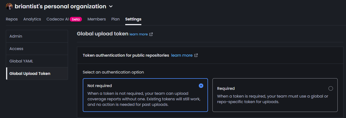The width and height of the screenshot is (346, 118).
Task: Open Admin settings in sidebar
Action: tap(37, 36)
